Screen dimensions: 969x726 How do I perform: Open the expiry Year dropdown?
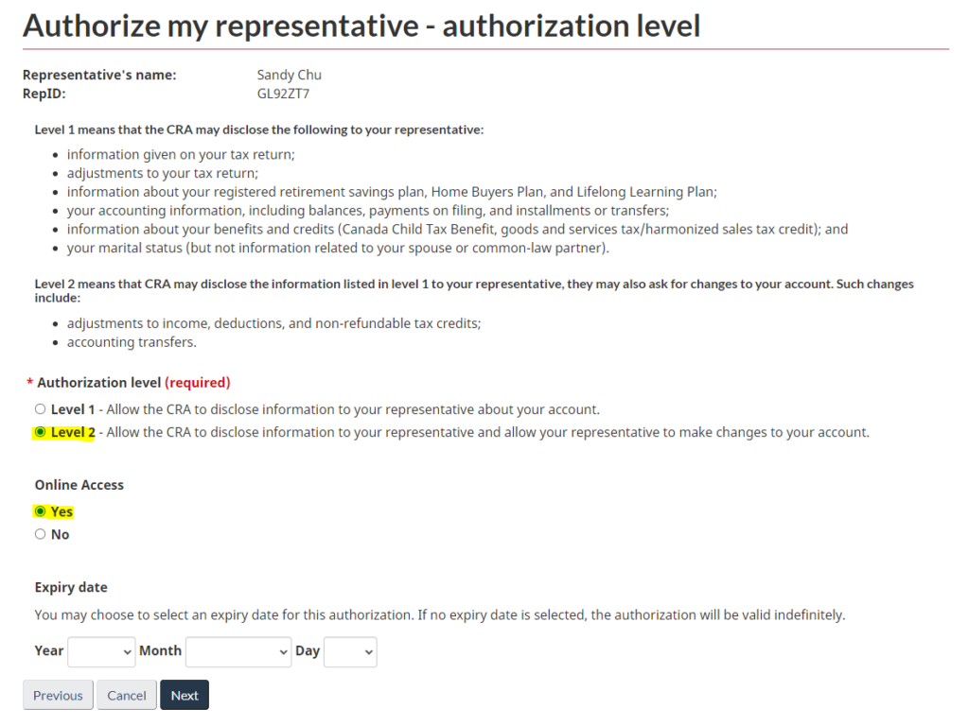click(x=102, y=651)
